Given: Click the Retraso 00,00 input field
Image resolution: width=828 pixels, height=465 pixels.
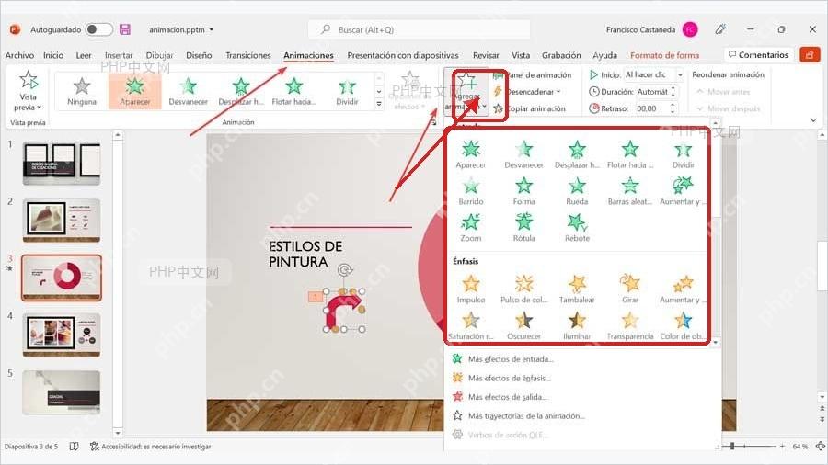Looking at the screenshot, I should click(x=652, y=108).
